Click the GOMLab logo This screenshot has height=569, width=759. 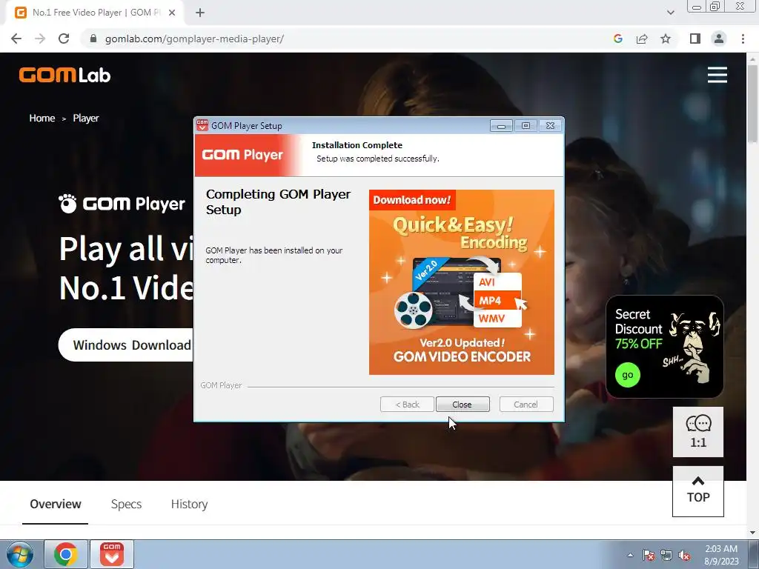click(65, 75)
